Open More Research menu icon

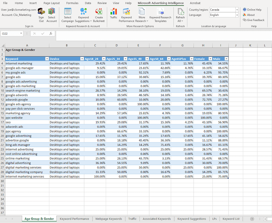[142, 12]
